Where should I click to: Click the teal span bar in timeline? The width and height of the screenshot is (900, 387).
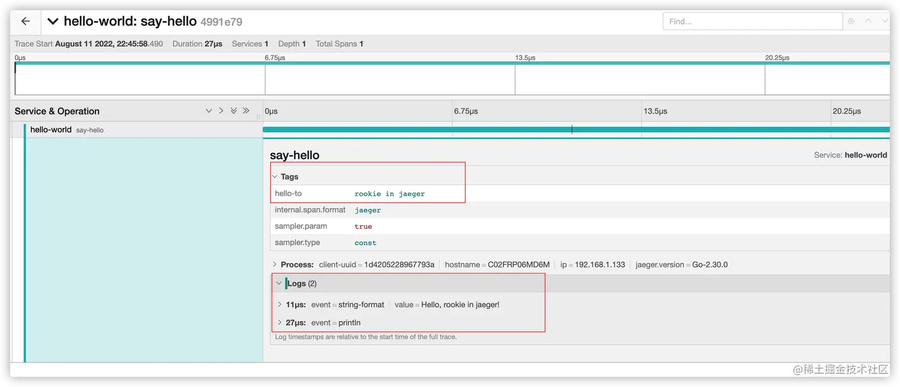click(576, 129)
